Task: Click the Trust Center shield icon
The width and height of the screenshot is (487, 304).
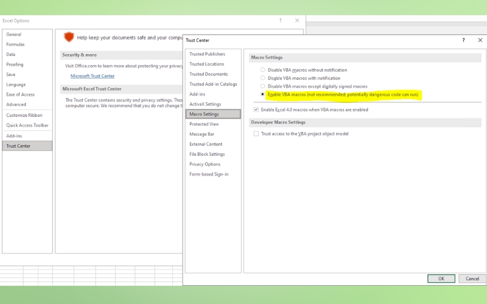Action: (69, 37)
